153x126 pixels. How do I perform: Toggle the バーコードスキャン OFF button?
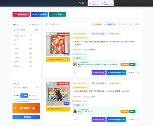point(125,24)
